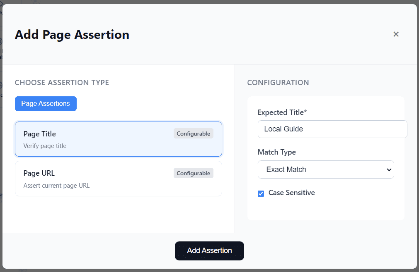Screen dimensions: 419x272
Task: Click the Configurable badge on Page Title
Action: point(193,133)
